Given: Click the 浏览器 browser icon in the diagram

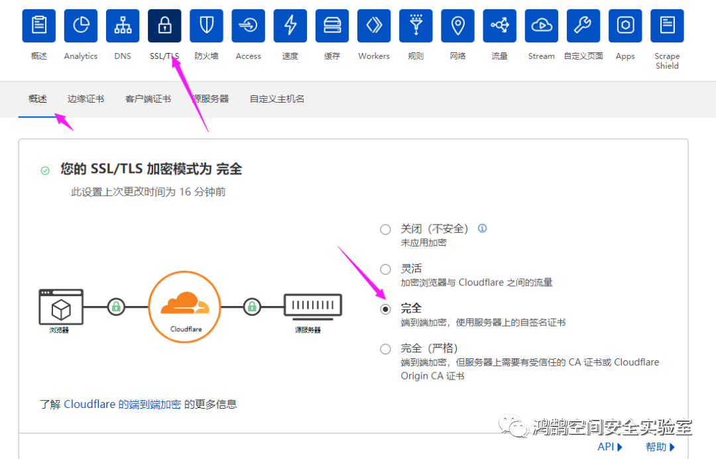Looking at the screenshot, I should tap(61, 307).
